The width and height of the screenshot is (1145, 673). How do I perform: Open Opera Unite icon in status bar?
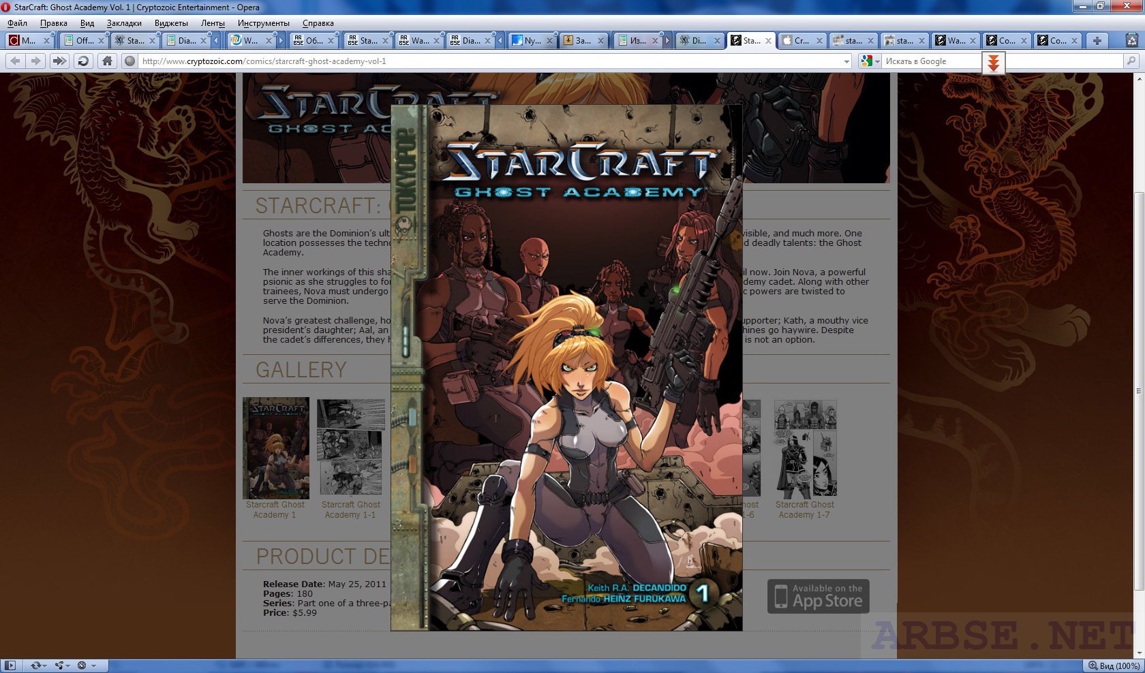click(60, 666)
